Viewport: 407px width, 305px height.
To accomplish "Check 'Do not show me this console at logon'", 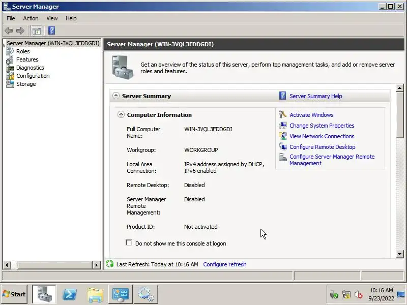I will pyautogui.click(x=129, y=242).
